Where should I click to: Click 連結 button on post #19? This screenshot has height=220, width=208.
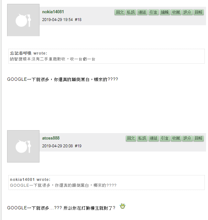tap(154, 139)
